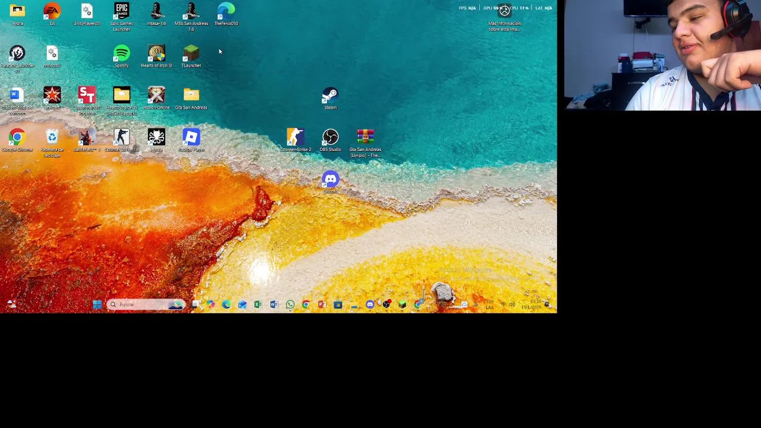This screenshot has height=428, width=761.
Task: Open OBS Studio from the taskbar
Action: (386, 304)
